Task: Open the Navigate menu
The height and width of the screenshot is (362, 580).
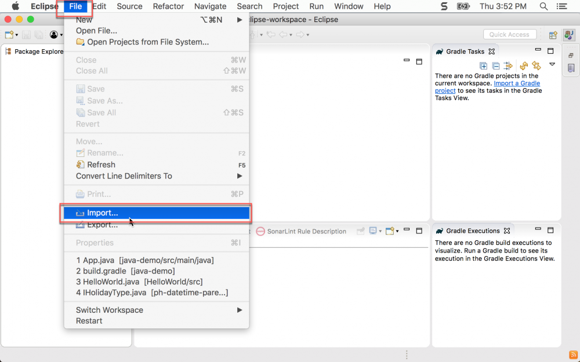Action: pos(210,6)
